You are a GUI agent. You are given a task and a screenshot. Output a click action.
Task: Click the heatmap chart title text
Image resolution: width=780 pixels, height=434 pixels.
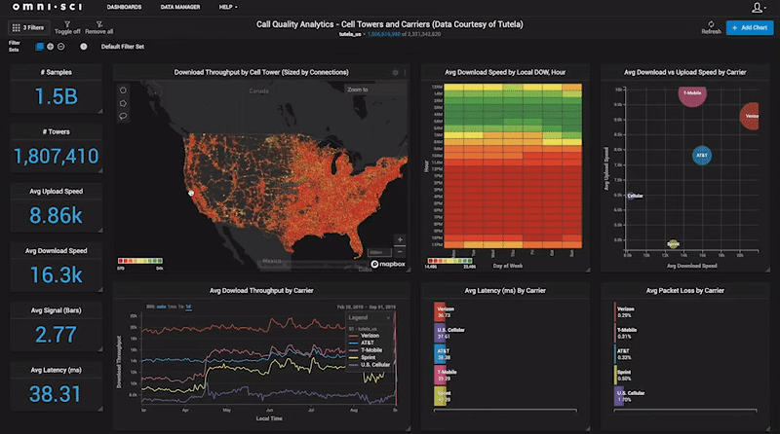pyautogui.click(x=505, y=73)
